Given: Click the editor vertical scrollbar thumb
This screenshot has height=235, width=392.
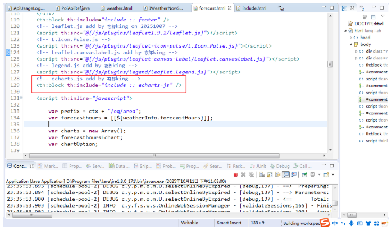Looking at the screenshot, I should click(x=330, y=64).
